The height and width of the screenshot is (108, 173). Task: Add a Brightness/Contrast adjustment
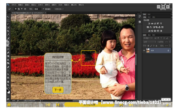[x=149, y=24]
